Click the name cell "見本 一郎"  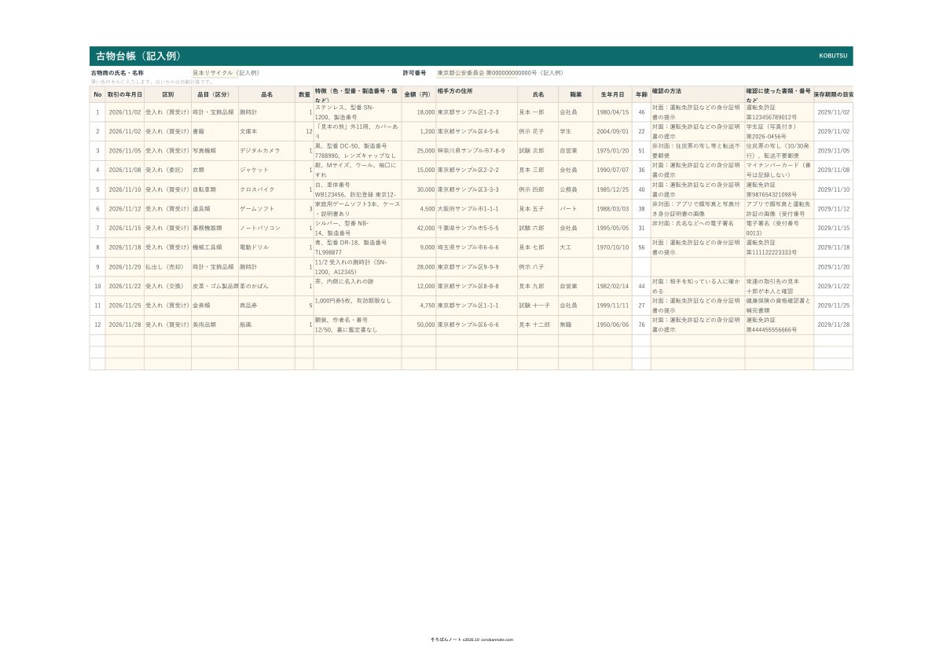coord(538,112)
